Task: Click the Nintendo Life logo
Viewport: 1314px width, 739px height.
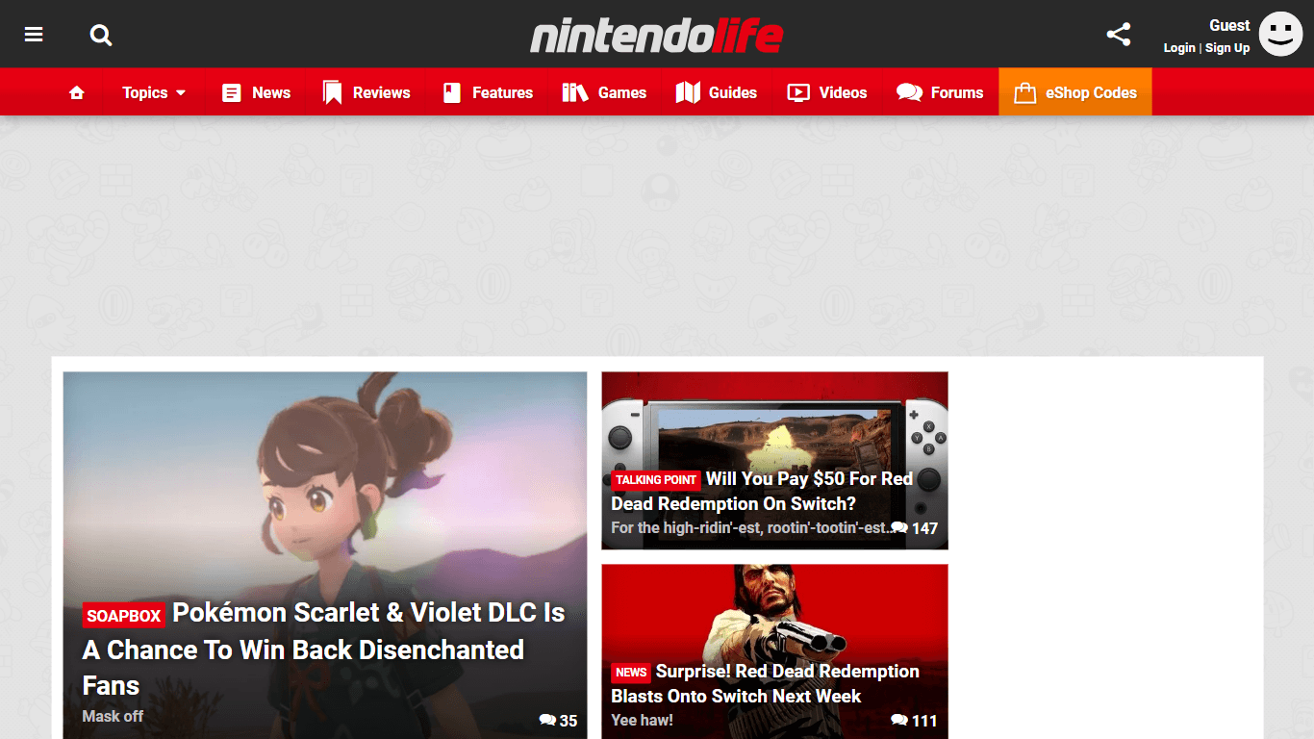Action: pyautogui.click(x=657, y=36)
